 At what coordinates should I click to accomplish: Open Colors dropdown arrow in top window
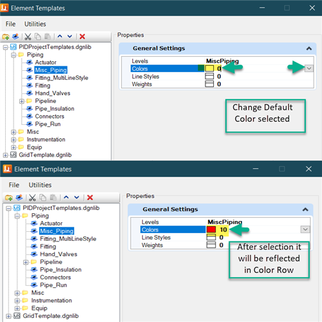(x=309, y=68)
